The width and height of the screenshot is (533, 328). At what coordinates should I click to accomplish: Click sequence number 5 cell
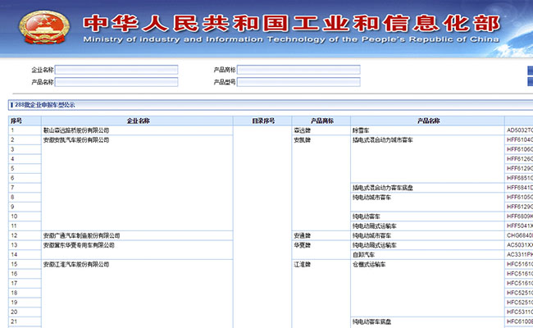pyautogui.click(x=25, y=168)
